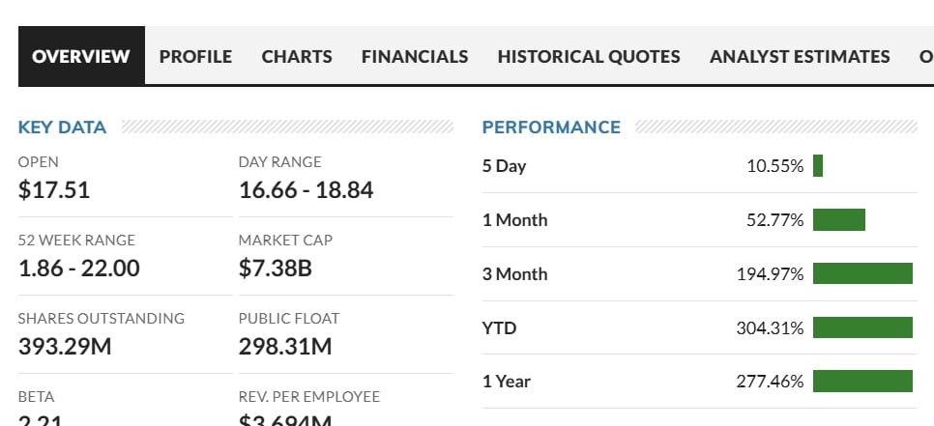The width and height of the screenshot is (934, 426).
Task: Click the YTD 304.31% percentage text
Action: tap(770, 328)
